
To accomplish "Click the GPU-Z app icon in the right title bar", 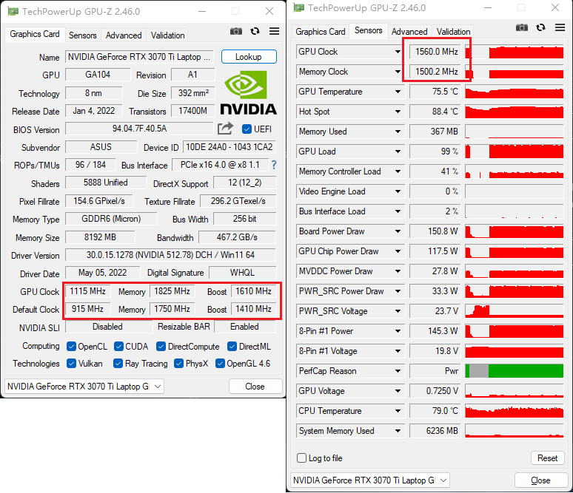I will click(298, 7).
